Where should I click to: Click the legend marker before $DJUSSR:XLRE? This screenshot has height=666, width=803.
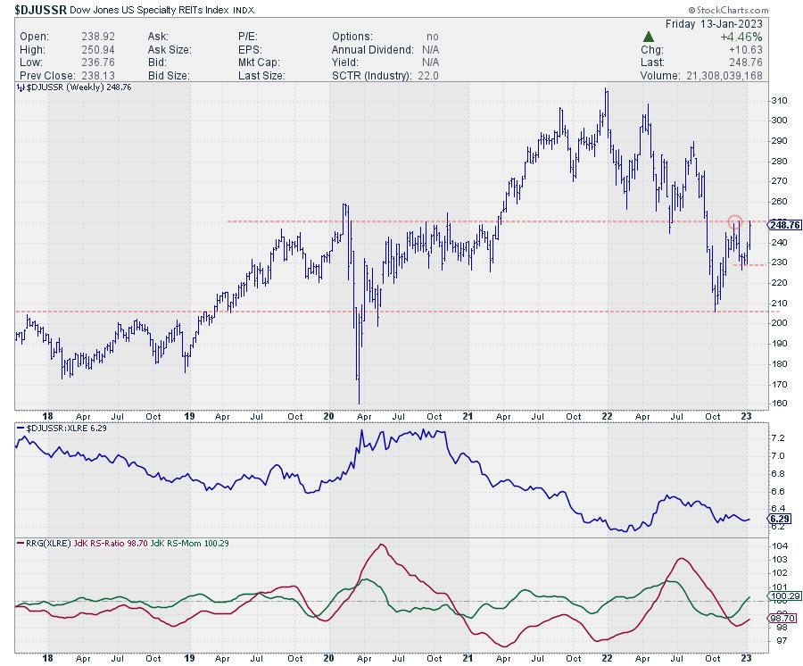click(x=19, y=429)
